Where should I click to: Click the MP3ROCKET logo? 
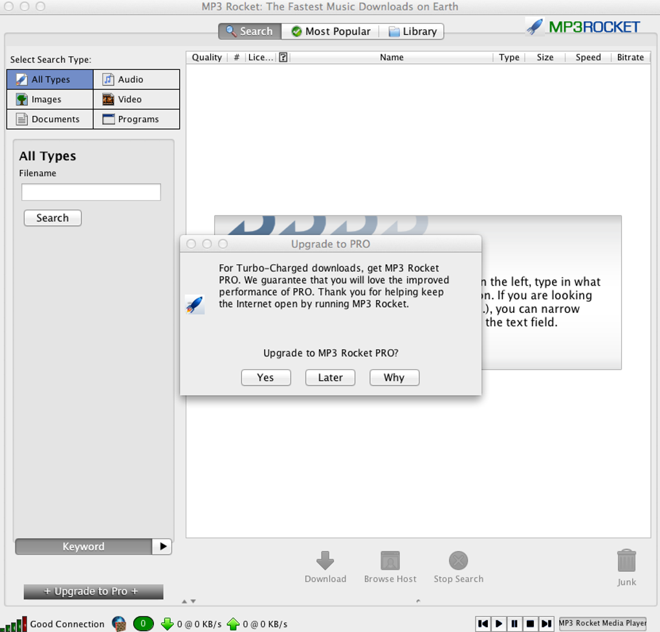tap(583, 27)
